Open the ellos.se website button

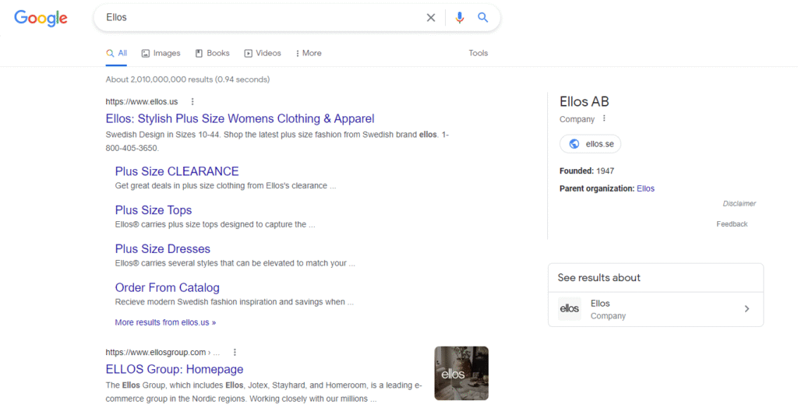pos(590,144)
